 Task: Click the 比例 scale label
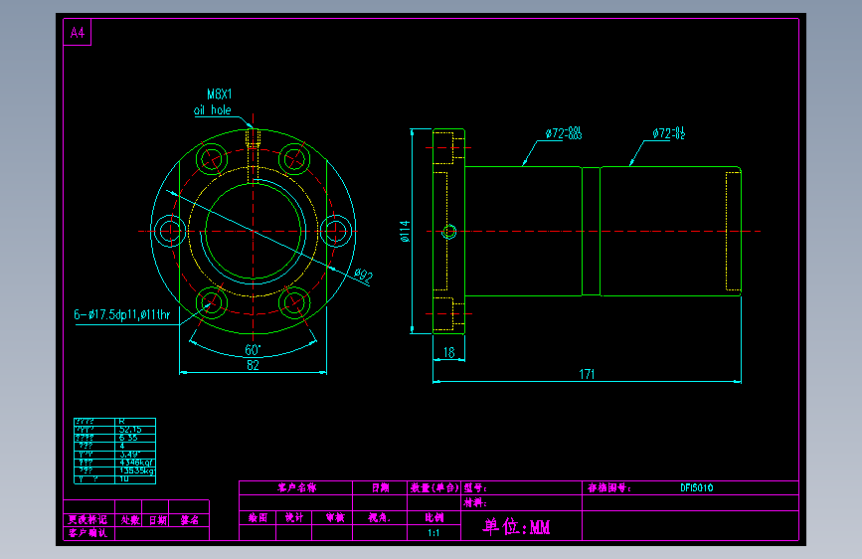click(x=434, y=518)
